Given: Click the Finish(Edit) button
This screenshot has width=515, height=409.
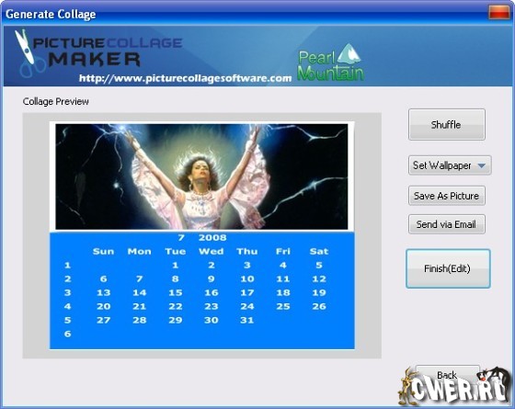Looking at the screenshot, I should 448,268.
